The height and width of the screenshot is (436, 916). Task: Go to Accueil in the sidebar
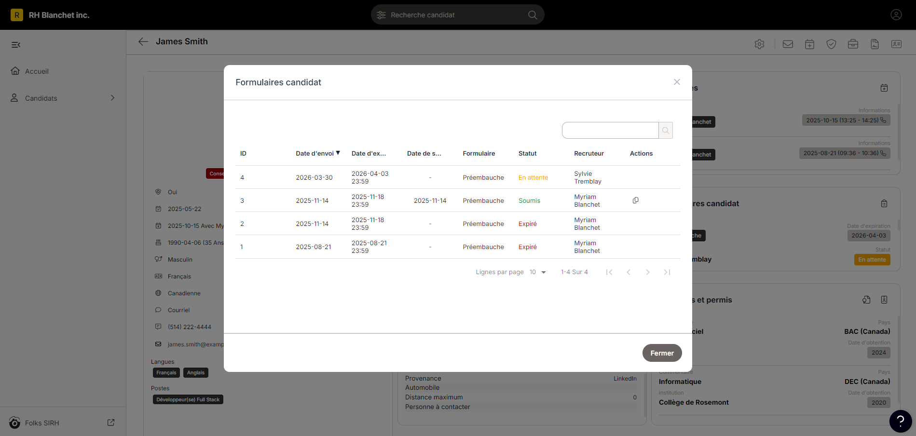pos(37,71)
